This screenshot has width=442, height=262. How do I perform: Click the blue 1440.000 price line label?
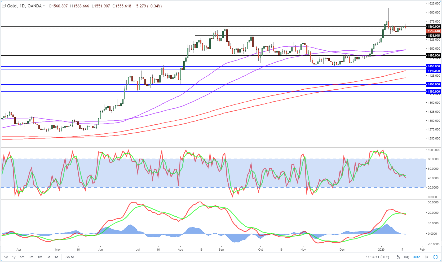tap(434, 71)
